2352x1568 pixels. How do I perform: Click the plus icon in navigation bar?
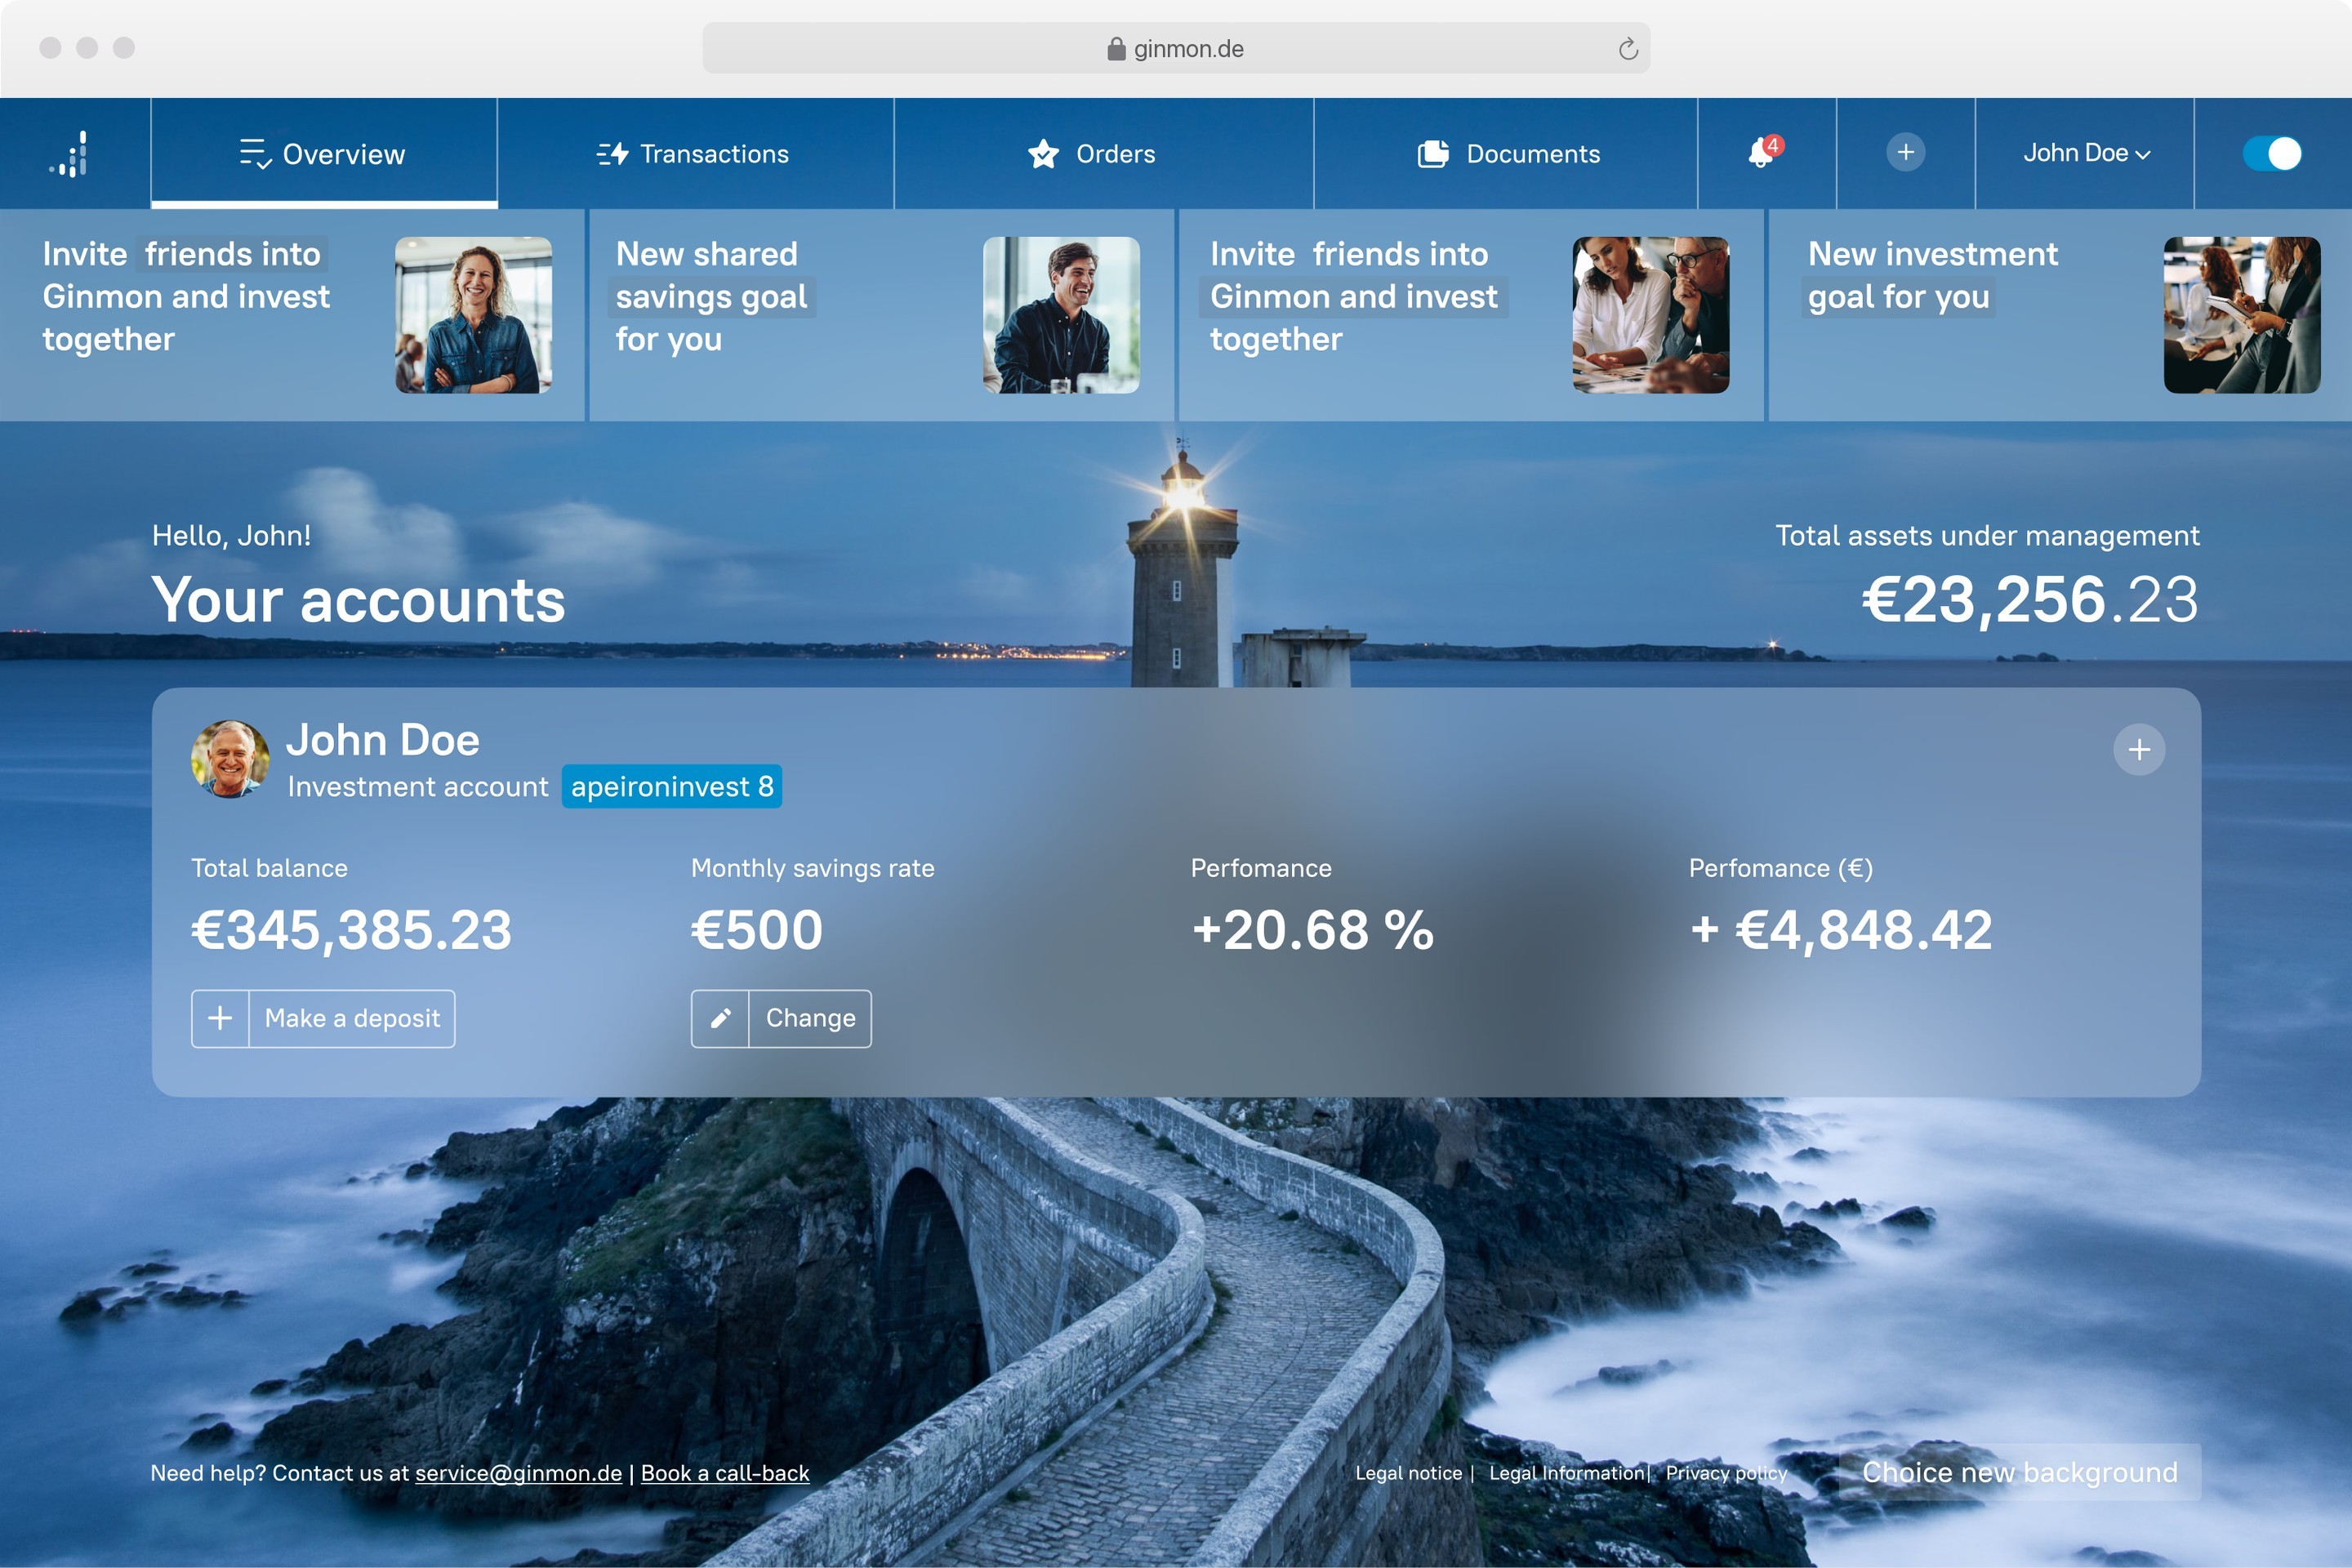point(1905,152)
